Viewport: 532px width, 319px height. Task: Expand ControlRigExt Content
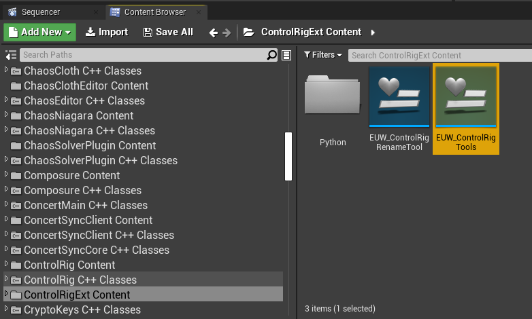point(6,293)
